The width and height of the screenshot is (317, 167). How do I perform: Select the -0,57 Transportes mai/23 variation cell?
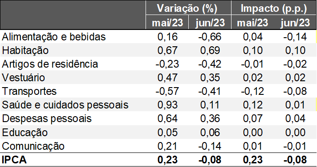point(167,91)
